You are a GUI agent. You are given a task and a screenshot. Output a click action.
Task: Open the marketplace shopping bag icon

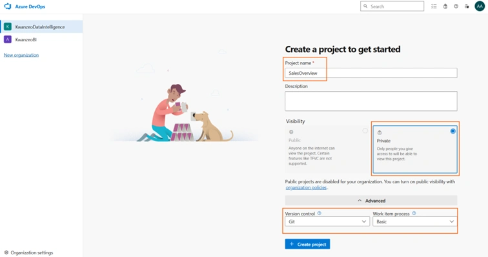(x=445, y=6)
